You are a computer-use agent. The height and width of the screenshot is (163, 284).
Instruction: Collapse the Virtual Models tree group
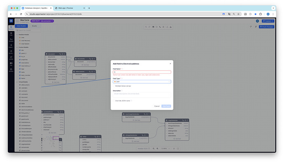tap(17, 82)
